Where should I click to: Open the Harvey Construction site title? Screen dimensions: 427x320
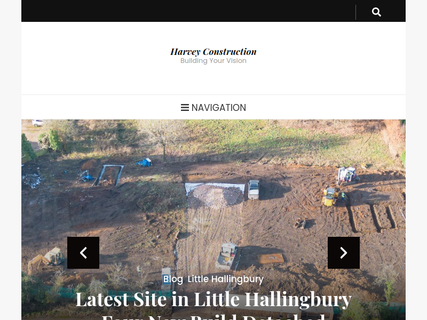pos(213,51)
